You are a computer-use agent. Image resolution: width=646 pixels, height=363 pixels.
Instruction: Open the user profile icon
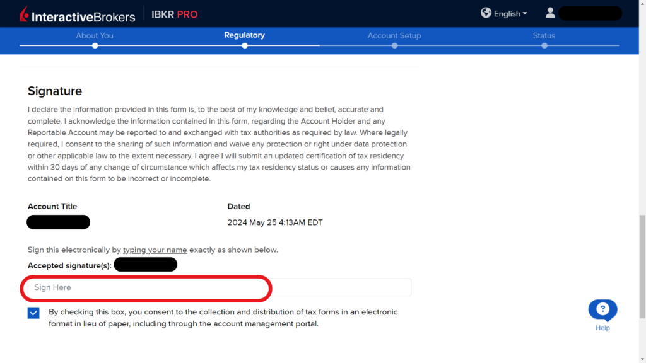tap(550, 13)
